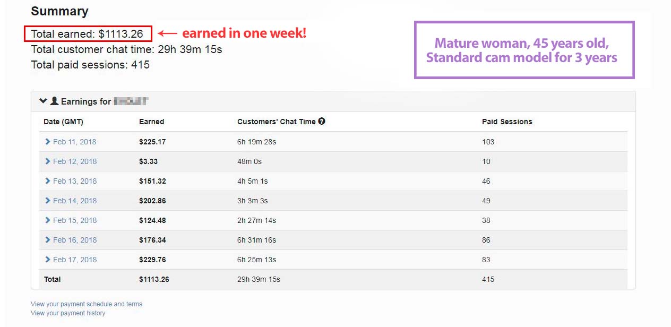671x327 pixels.
Task: Expand the Feb 12, 2018 row chevron
Action: point(48,161)
